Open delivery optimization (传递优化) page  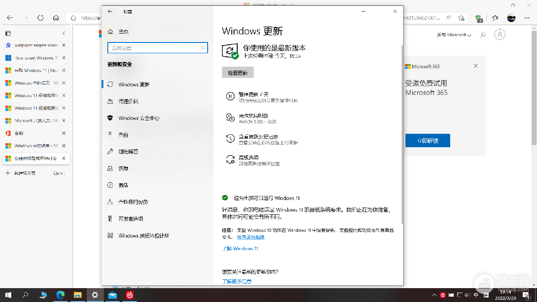(x=158, y=101)
